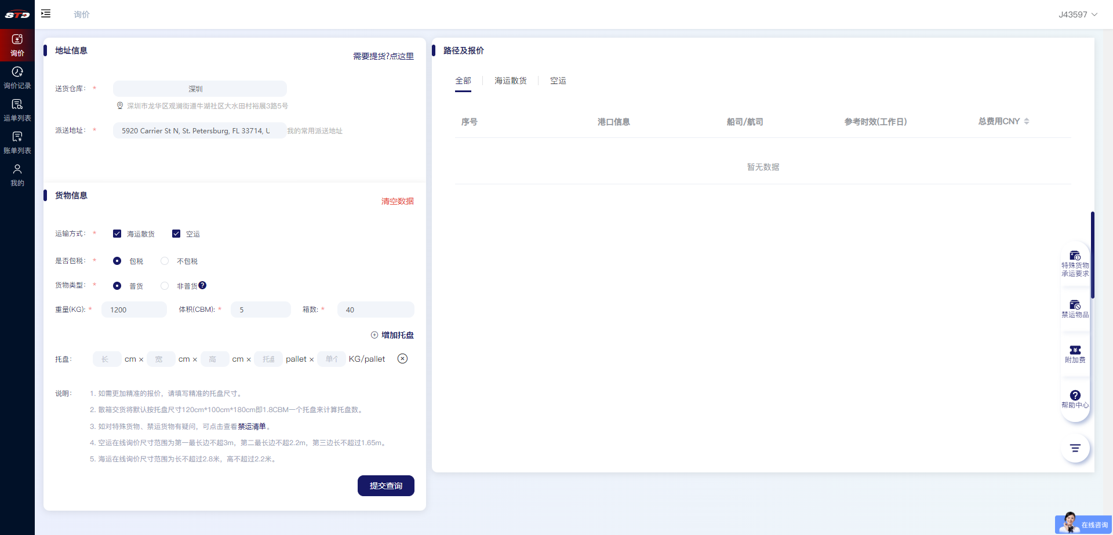Collapse the sidebar with hamburger icon

click(46, 13)
